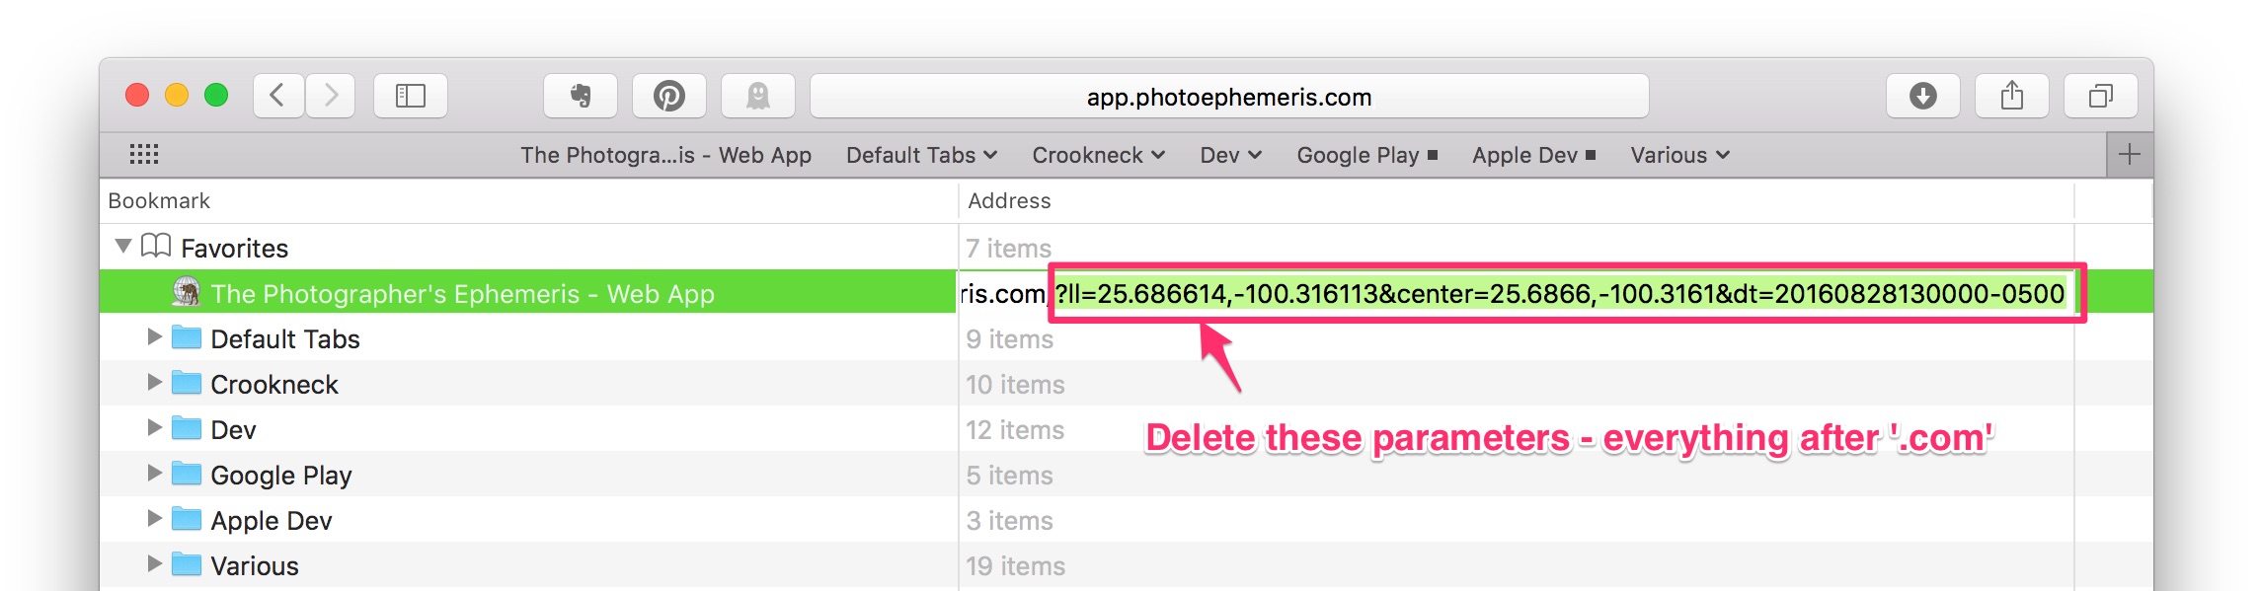This screenshot has width=2261, height=591.
Task: Show all tabs overview icon
Action: (2100, 96)
